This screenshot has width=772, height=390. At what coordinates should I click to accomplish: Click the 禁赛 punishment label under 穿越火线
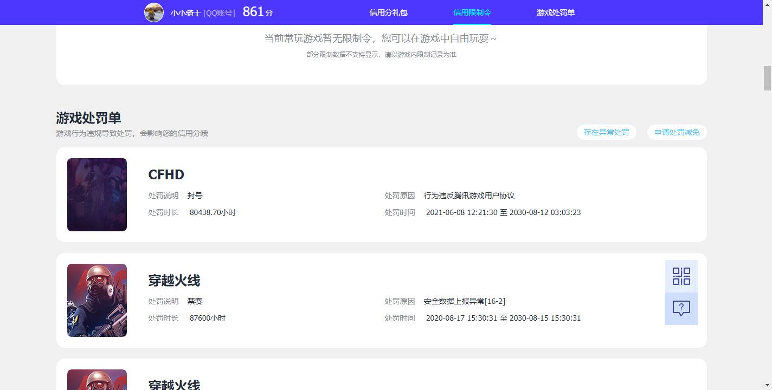tap(195, 301)
